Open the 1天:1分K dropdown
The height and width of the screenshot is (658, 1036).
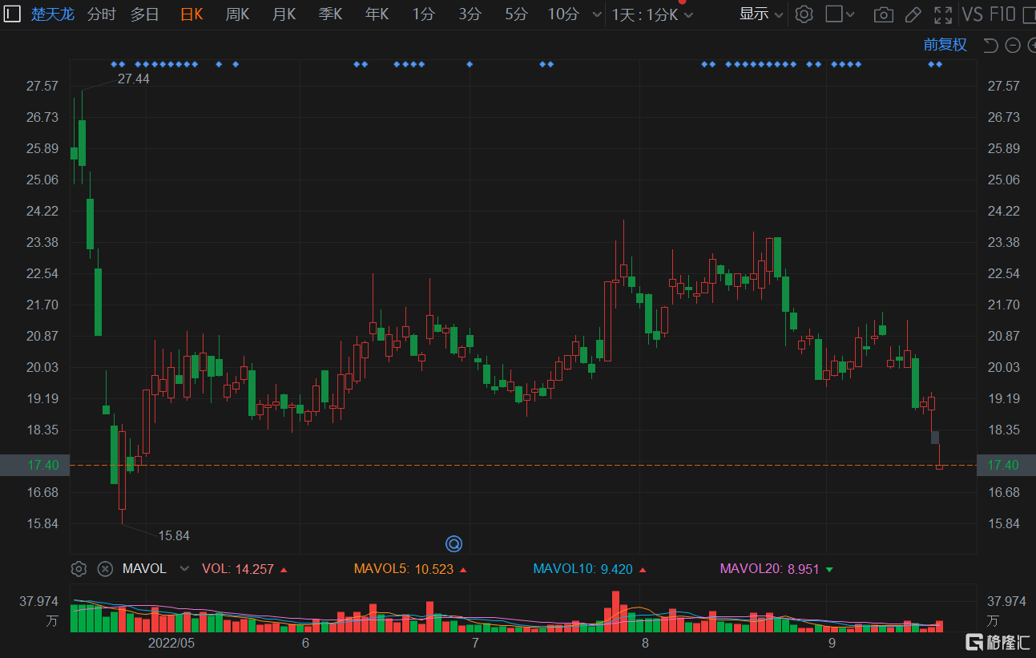pyautogui.click(x=652, y=14)
